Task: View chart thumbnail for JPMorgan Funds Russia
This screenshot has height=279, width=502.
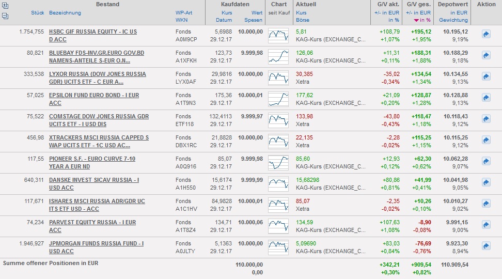Action: pos(278,247)
